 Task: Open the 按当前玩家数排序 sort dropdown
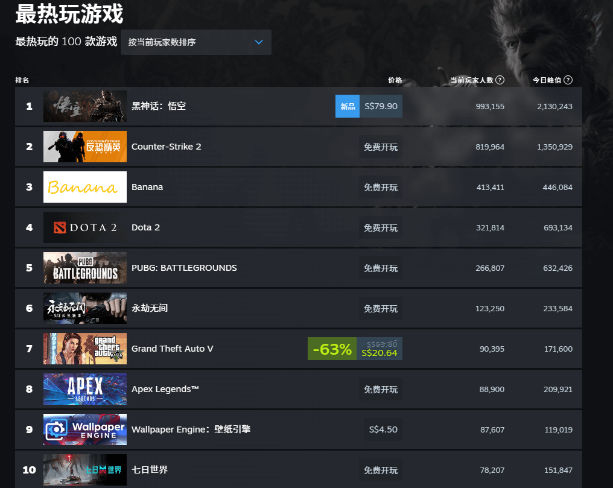[195, 42]
